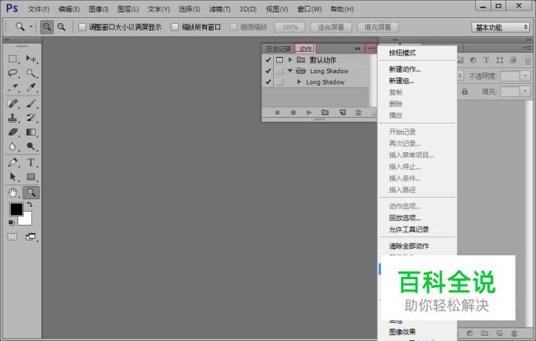Delete action using trash icon
This screenshot has width=536, height=341.
click(x=358, y=112)
